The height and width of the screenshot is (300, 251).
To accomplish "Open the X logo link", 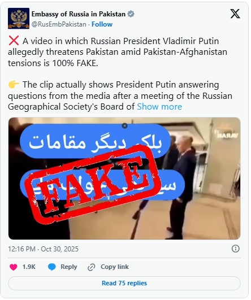I will 235,14.
